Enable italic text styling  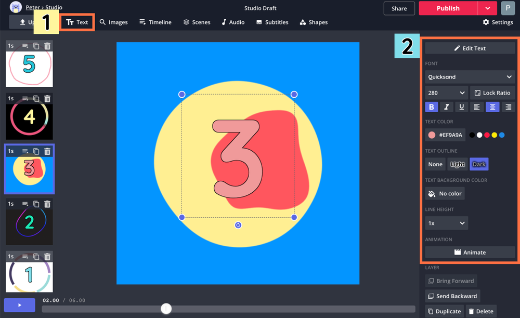click(x=446, y=107)
